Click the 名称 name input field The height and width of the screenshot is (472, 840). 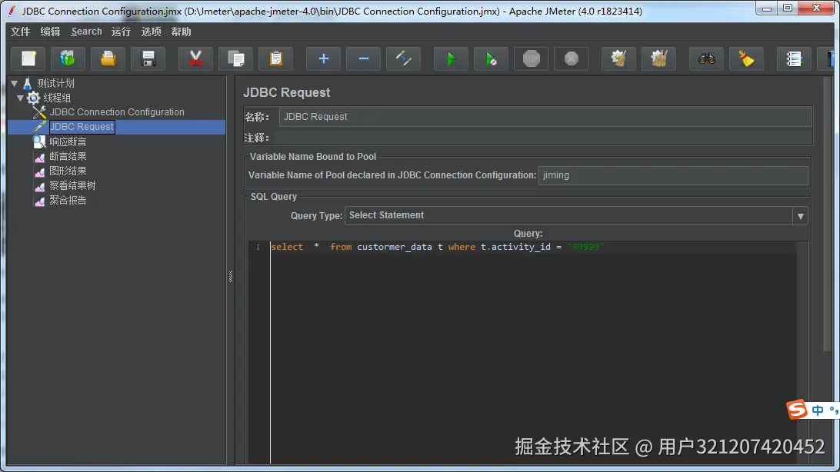click(545, 117)
